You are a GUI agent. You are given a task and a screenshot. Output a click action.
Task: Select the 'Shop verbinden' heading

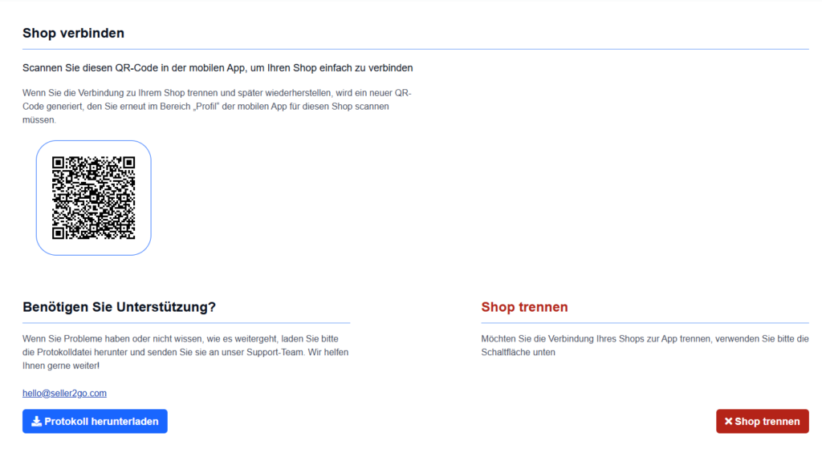(73, 33)
